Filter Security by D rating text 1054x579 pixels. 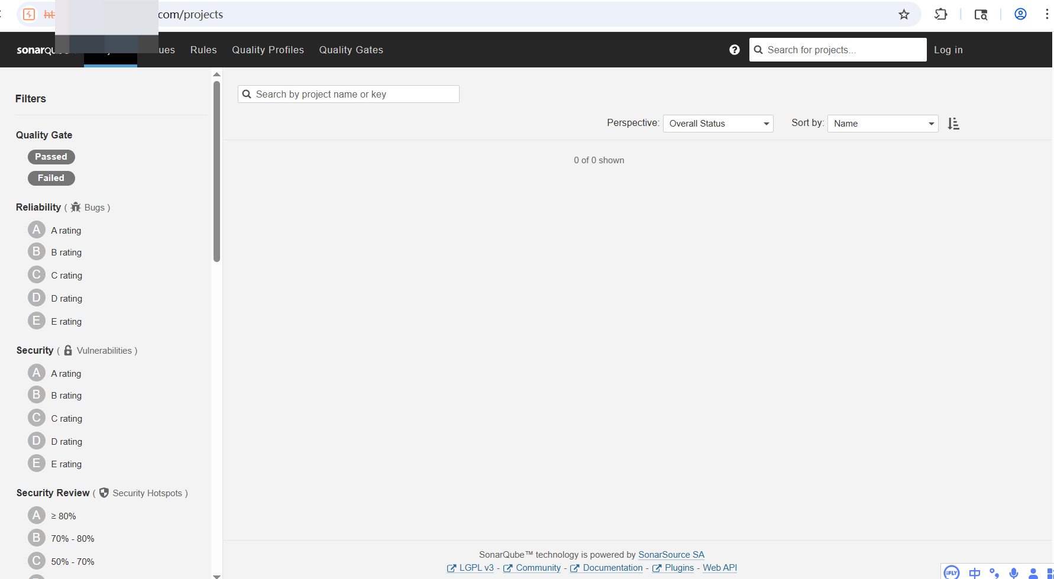click(67, 442)
